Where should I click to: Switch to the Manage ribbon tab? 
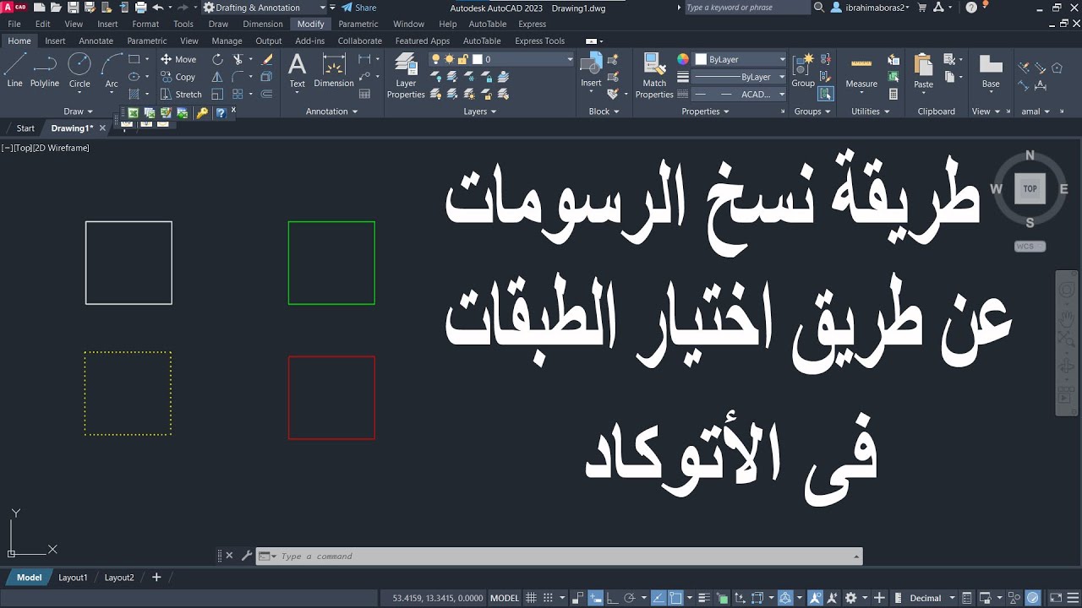coord(227,41)
